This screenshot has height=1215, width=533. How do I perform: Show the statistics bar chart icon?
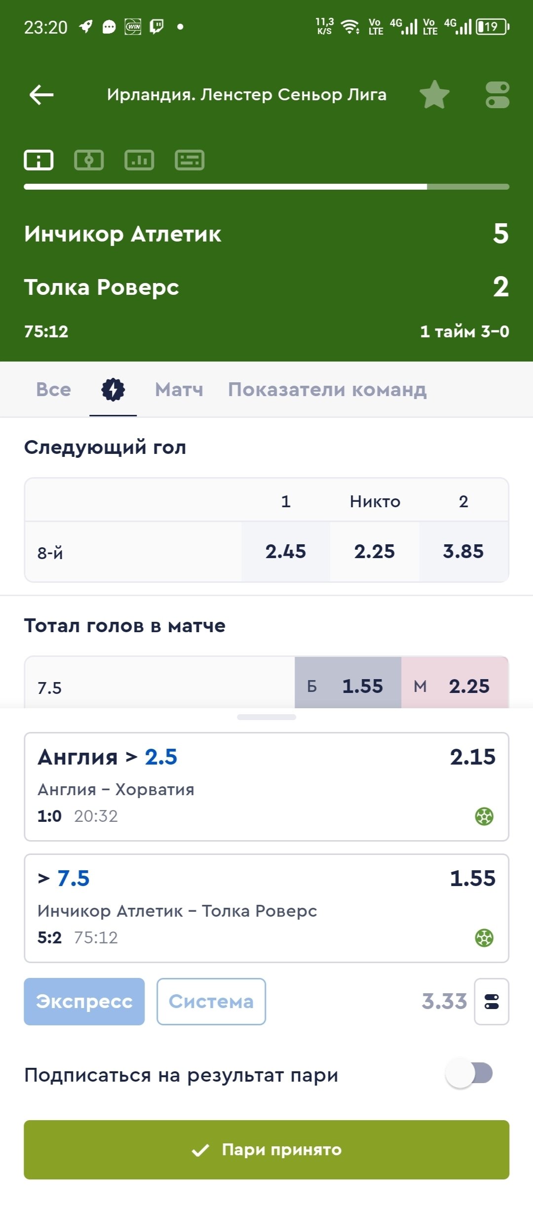coord(139,160)
